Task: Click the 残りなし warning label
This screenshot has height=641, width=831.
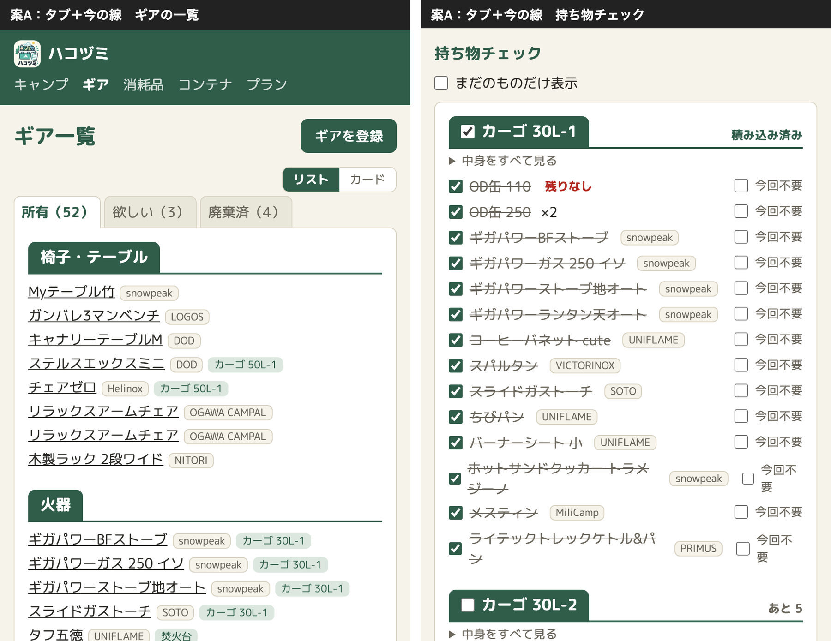Action: (568, 186)
